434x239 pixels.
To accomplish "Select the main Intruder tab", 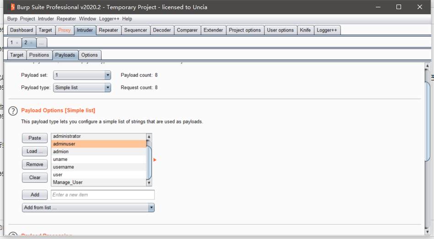I will [85, 30].
